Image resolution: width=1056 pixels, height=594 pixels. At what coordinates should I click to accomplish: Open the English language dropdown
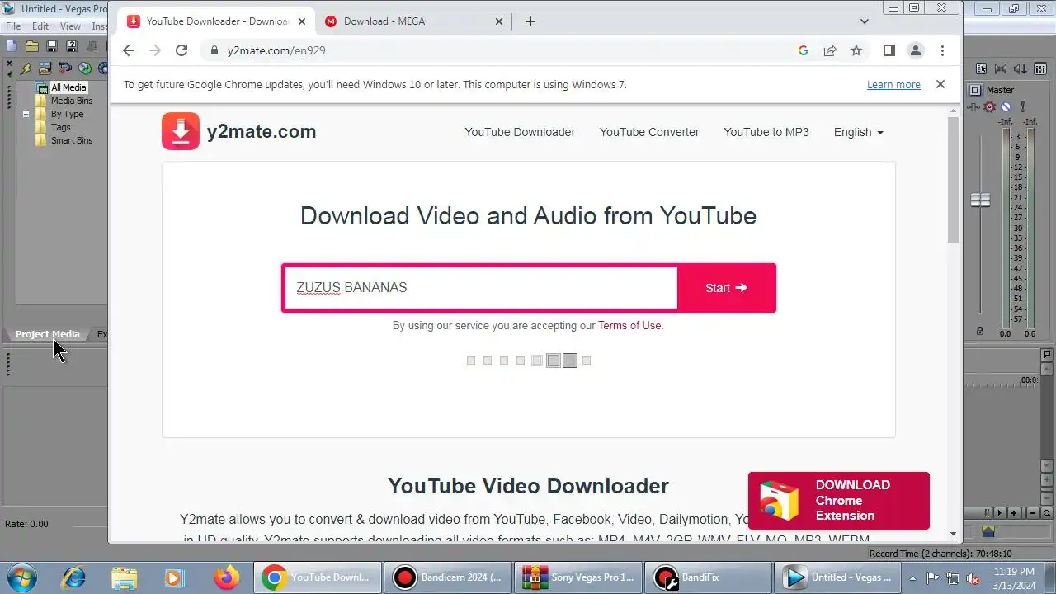858,132
